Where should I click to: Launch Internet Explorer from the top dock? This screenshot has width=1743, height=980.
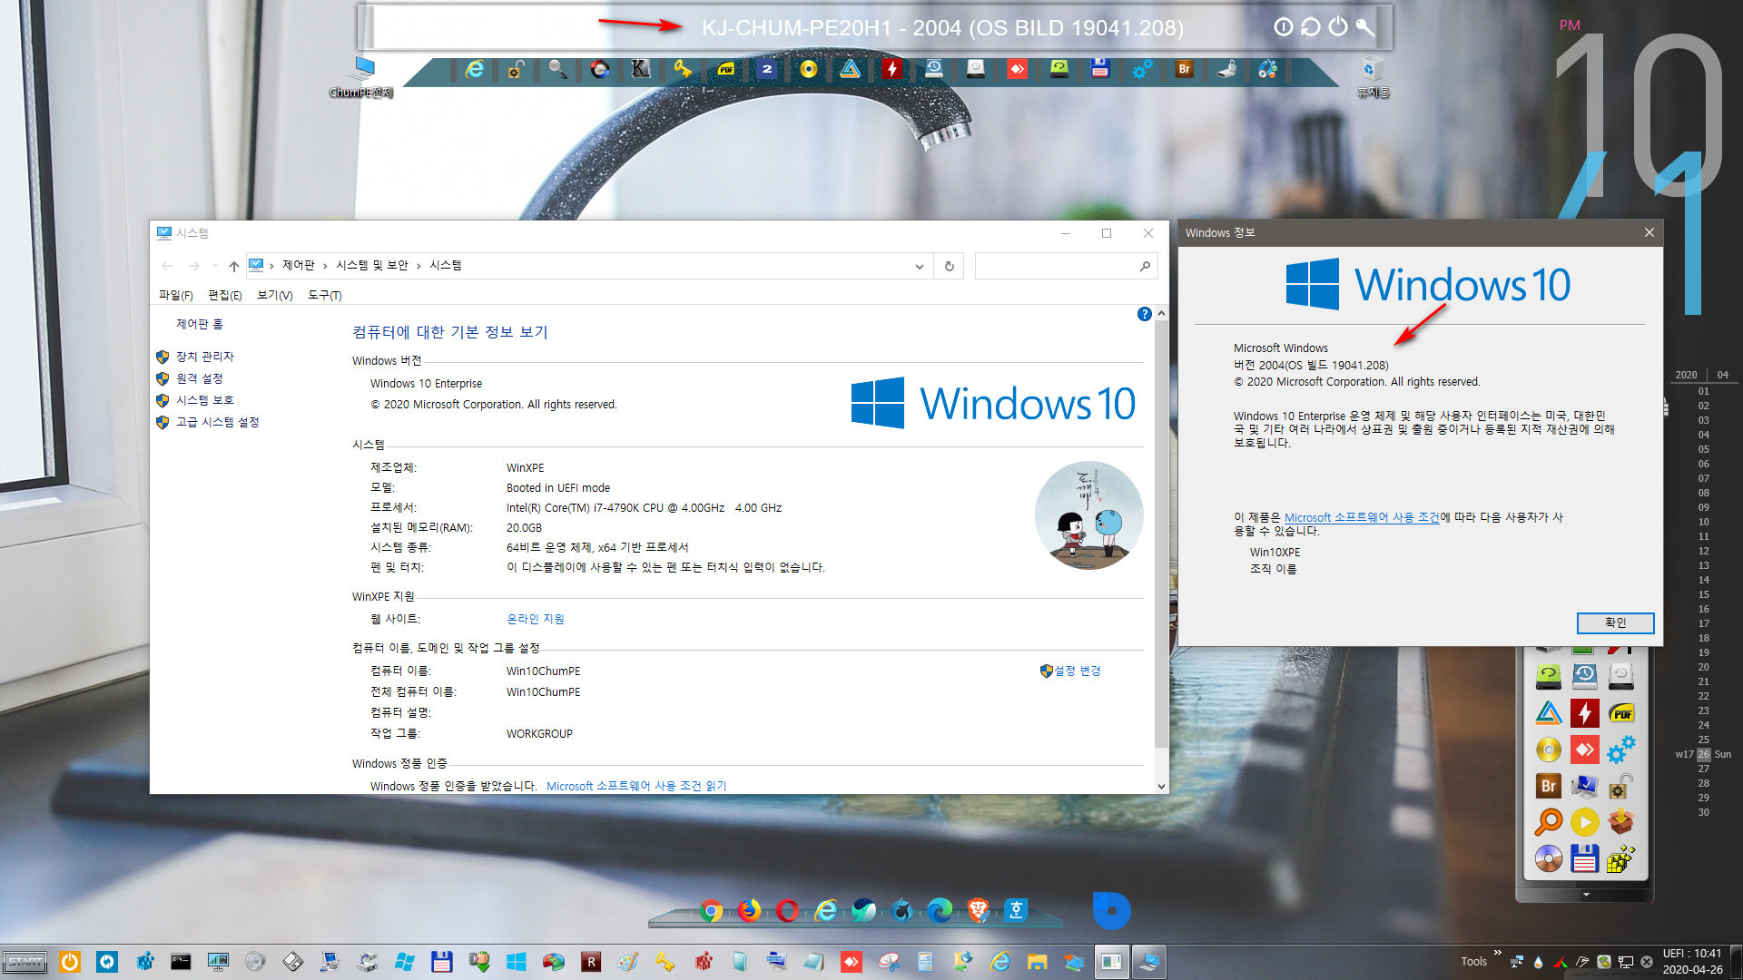click(474, 69)
